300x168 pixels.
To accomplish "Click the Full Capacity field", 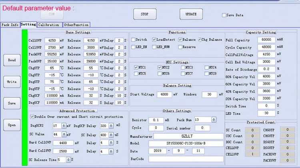I will click(266, 40).
